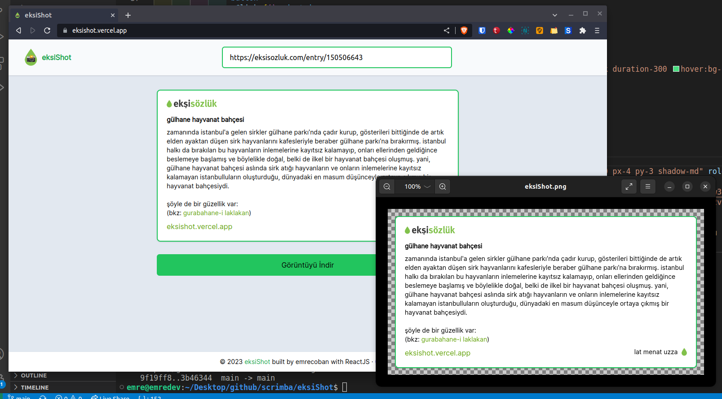722x399 pixels.
Task: Open the blue 'S' extension
Action: [568, 30]
